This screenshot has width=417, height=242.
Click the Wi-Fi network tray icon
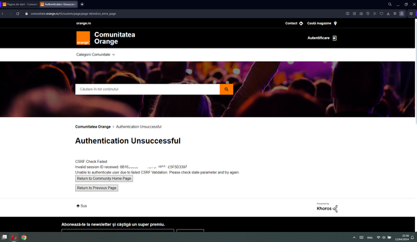point(378,237)
